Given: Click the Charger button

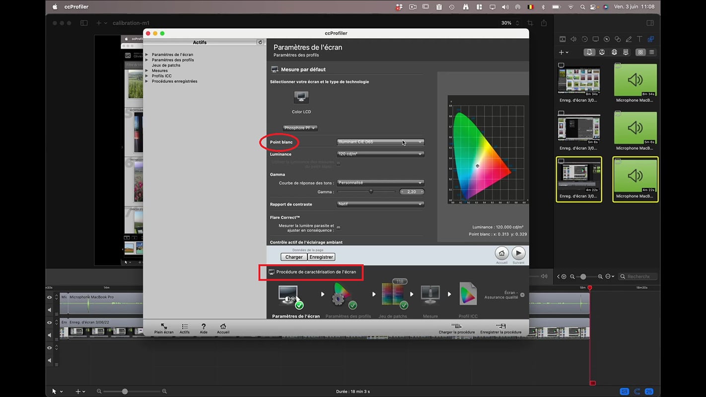Looking at the screenshot, I should tap(294, 257).
